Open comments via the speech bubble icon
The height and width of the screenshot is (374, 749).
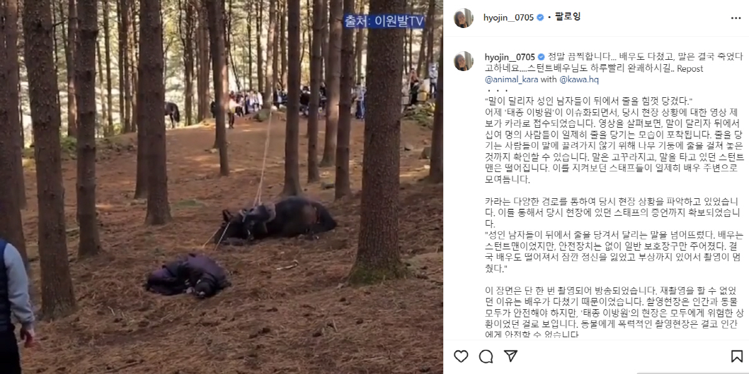coord(486,357)
